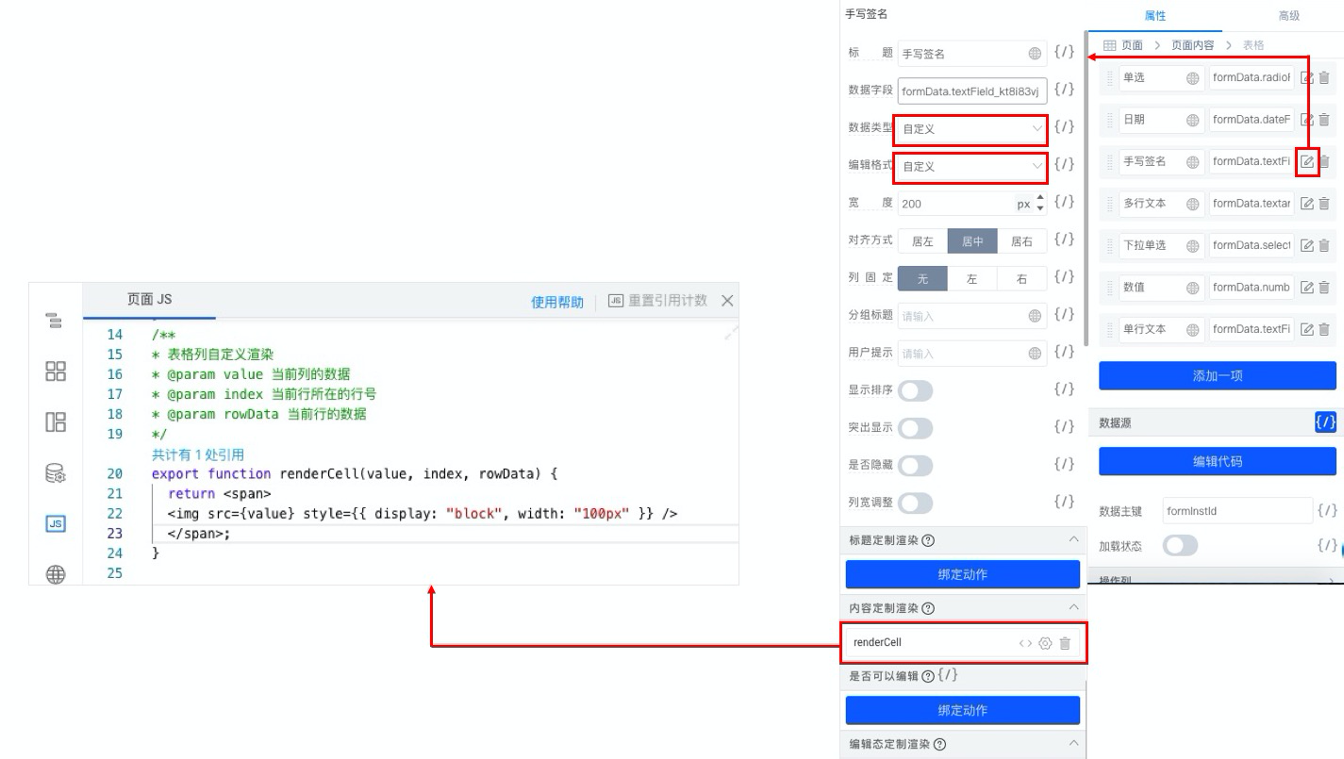Click edit icon for 手写签名 column row
The image size is (1344, 759).
(x=1307, y=161)
